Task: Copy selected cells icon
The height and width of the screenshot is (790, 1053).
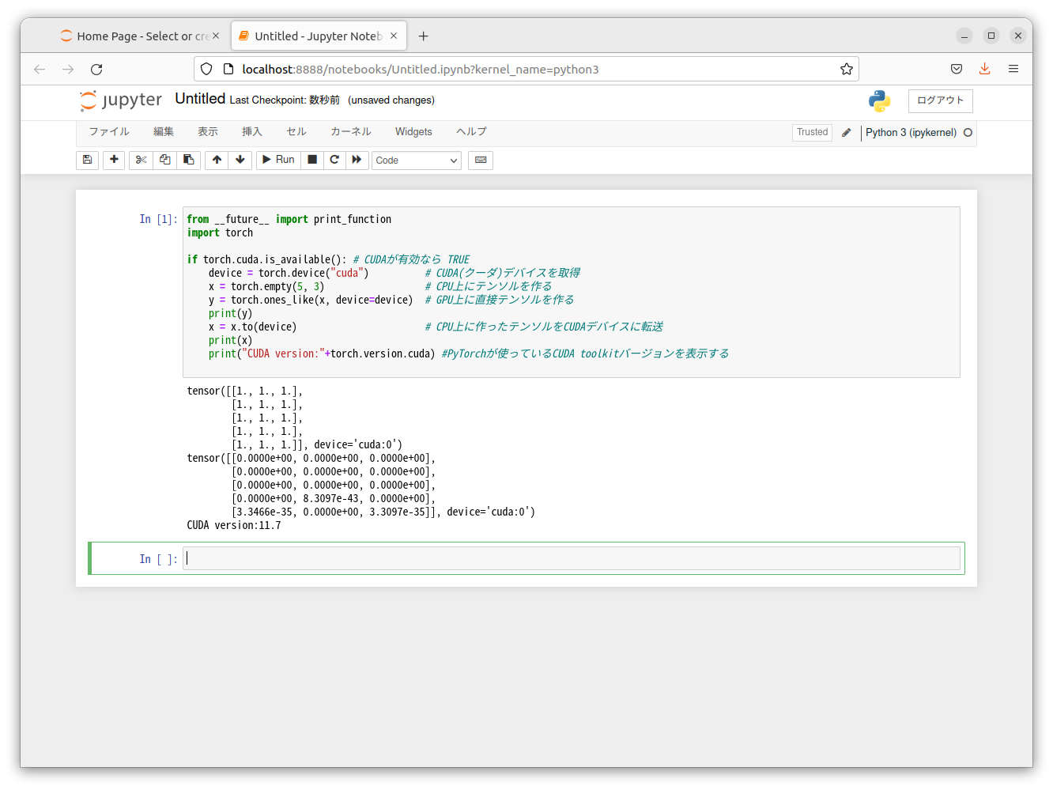Action: [164, 160]
